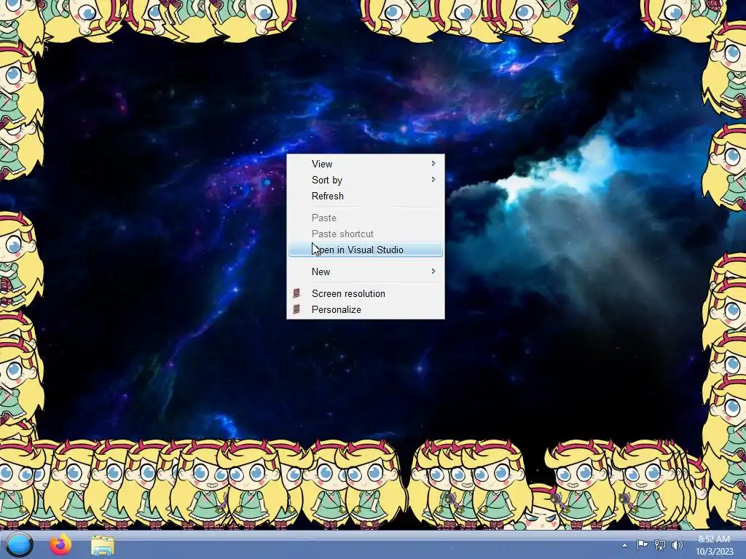Click the disabled Paste shortcut entry
Screen dimensions: 746x559
[366, 234]
